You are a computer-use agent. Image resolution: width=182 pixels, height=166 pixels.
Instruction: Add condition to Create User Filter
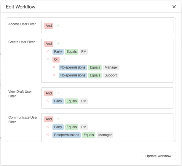point(58,43)
